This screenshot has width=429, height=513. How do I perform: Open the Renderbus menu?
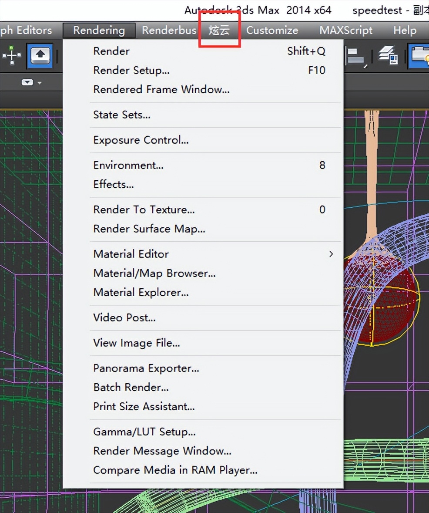tap(169, 30)
